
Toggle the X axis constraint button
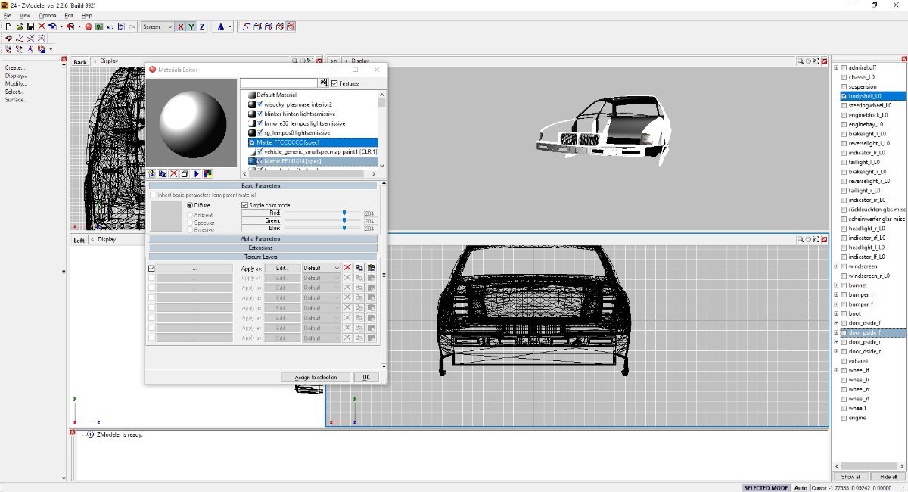180,26
